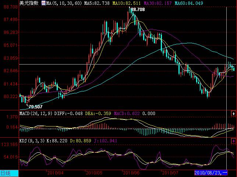The width and height of the screenshot is (237, 177).
Task: Click the 82.646 price axis label
Action: click(x=11, y=71)
